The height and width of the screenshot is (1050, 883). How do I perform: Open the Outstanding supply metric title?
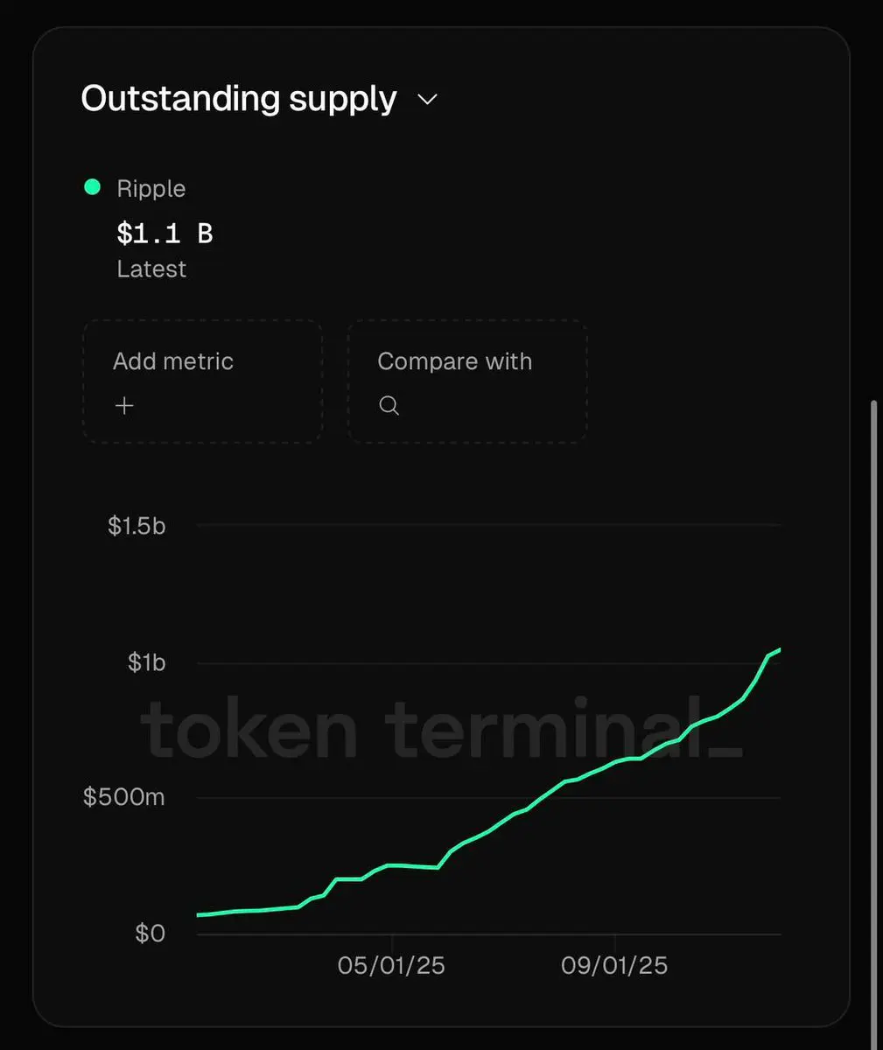[x=238, y=99]
